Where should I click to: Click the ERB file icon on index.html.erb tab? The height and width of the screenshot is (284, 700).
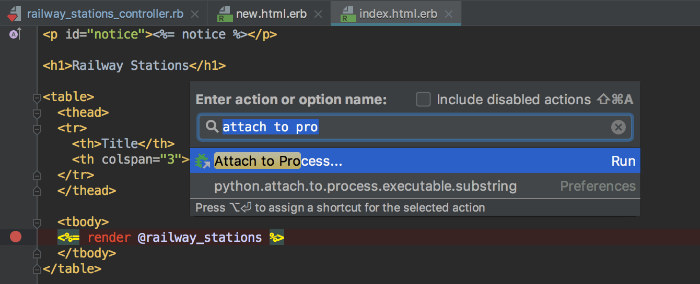coord(348,14)
